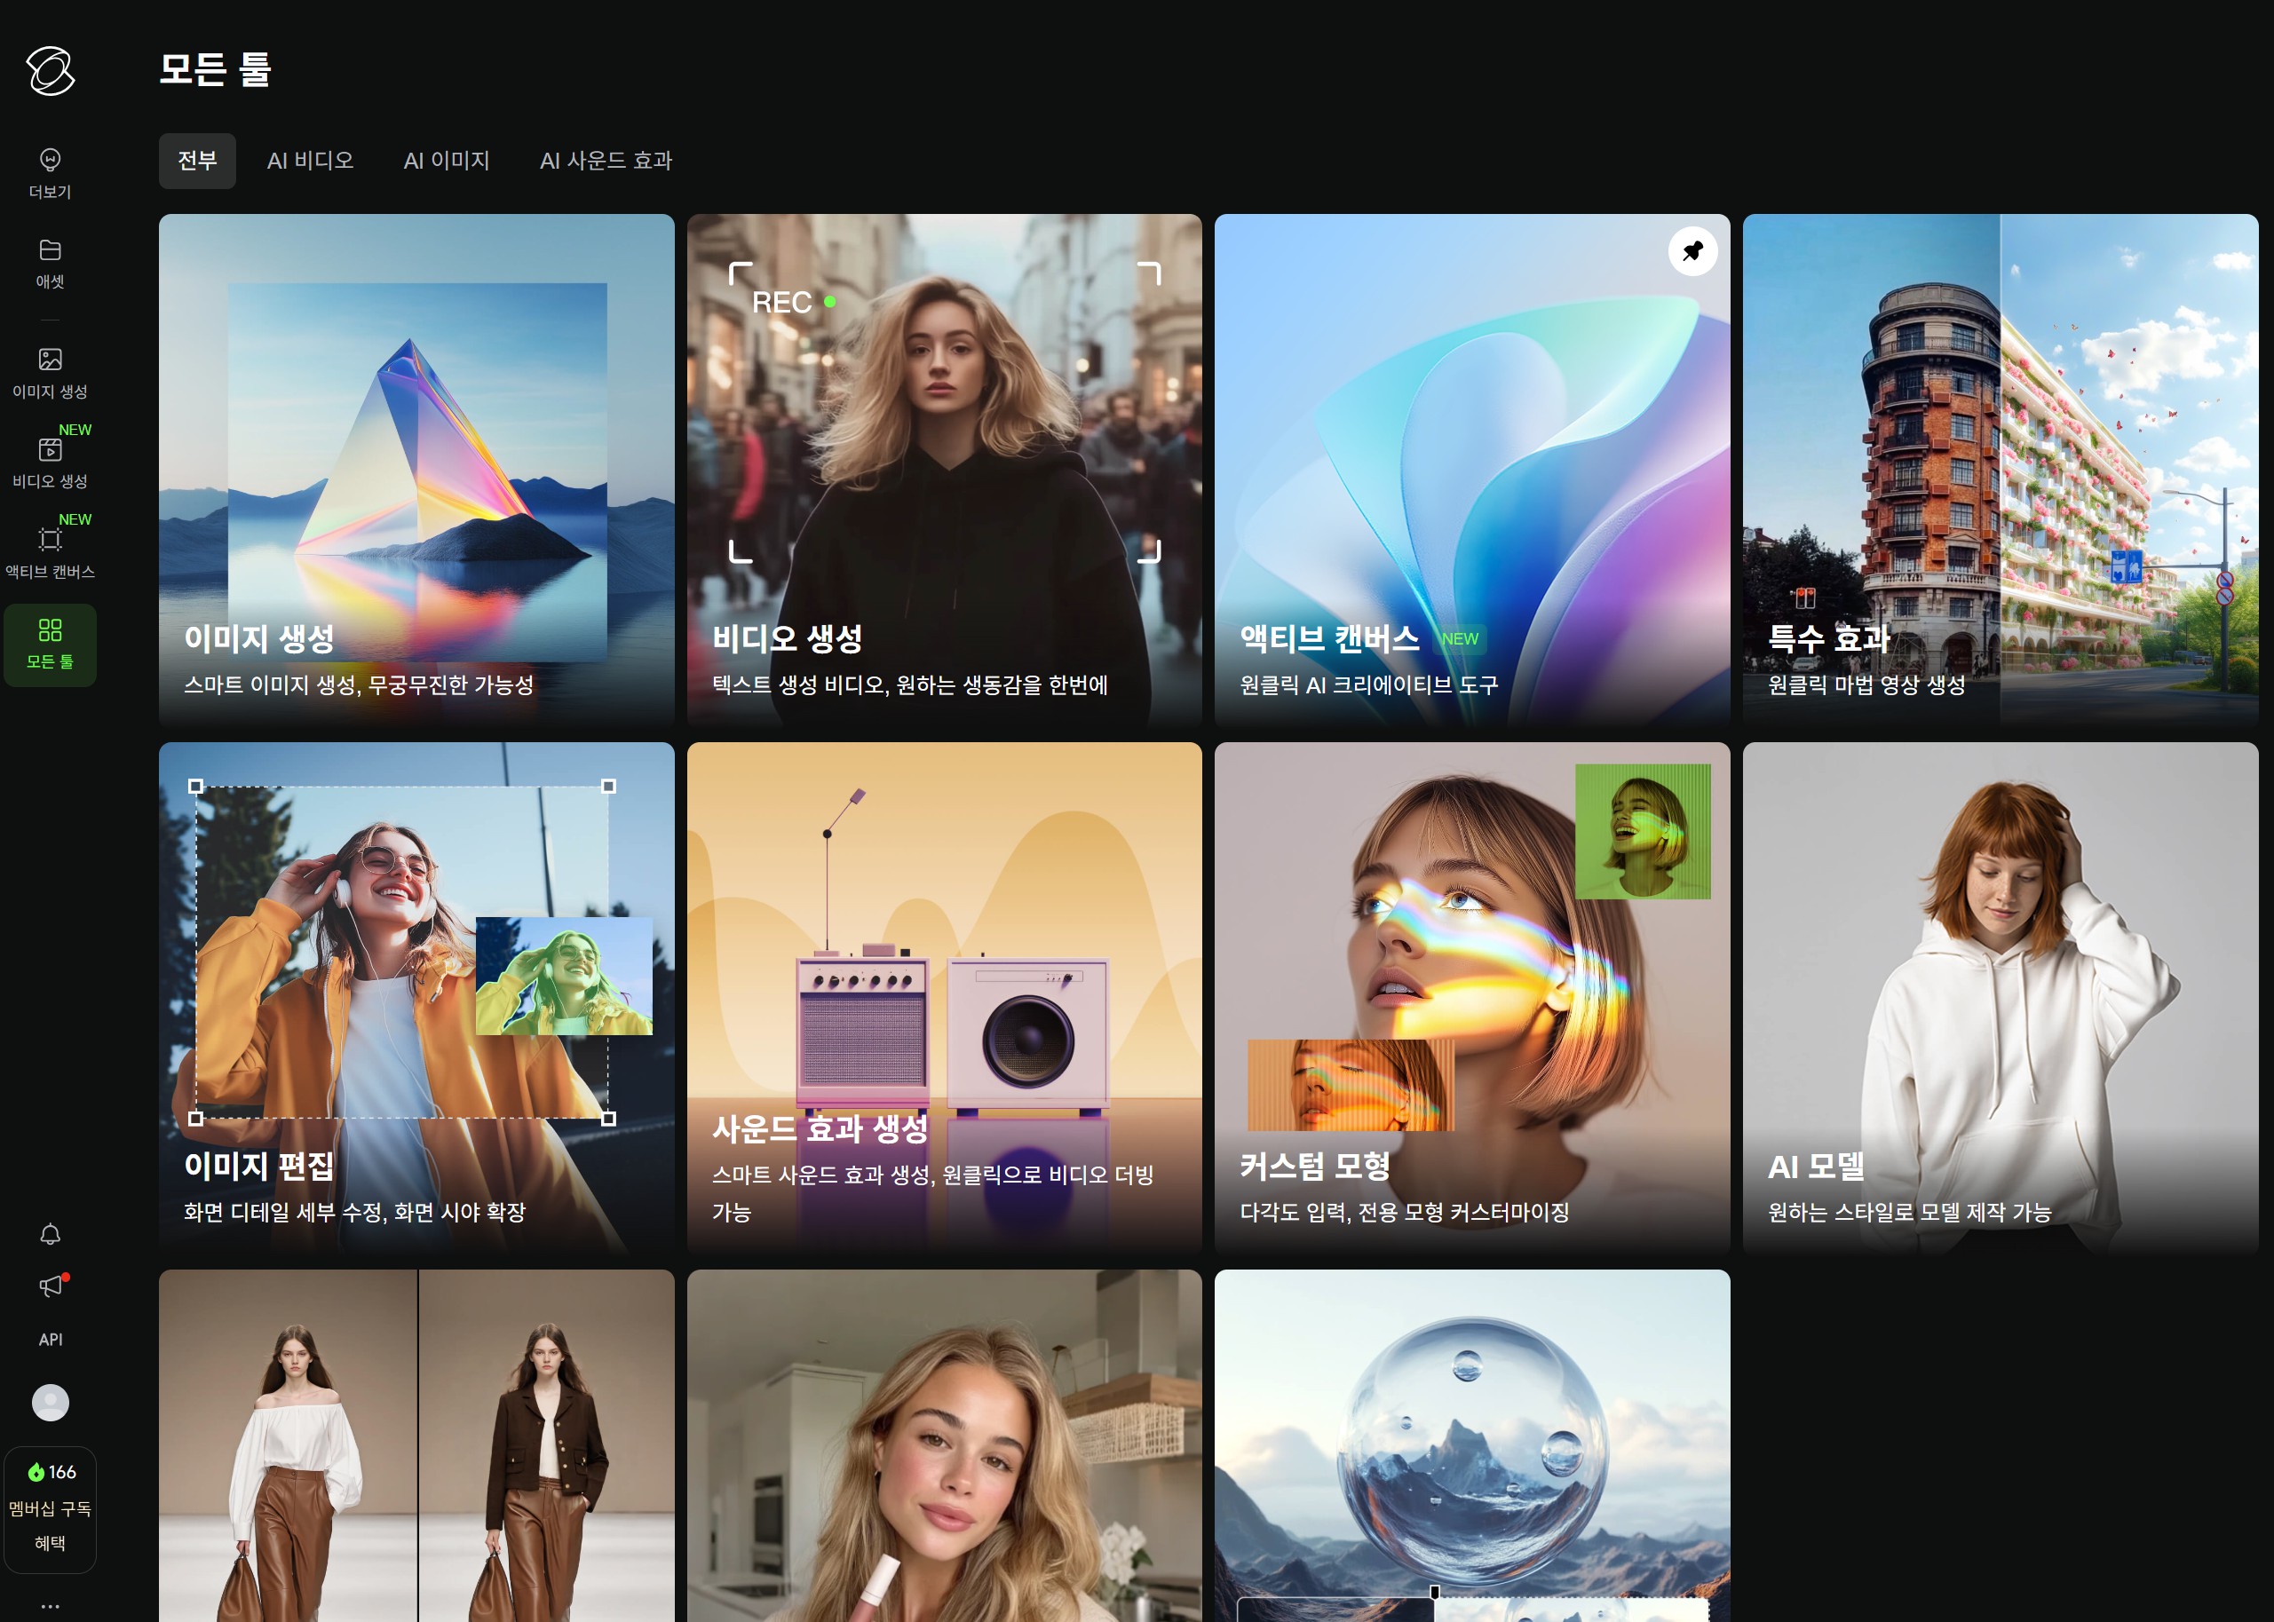Click the 모든 툴 grid icon
The image size is (2274, 1622).
[x=50, y=630]
